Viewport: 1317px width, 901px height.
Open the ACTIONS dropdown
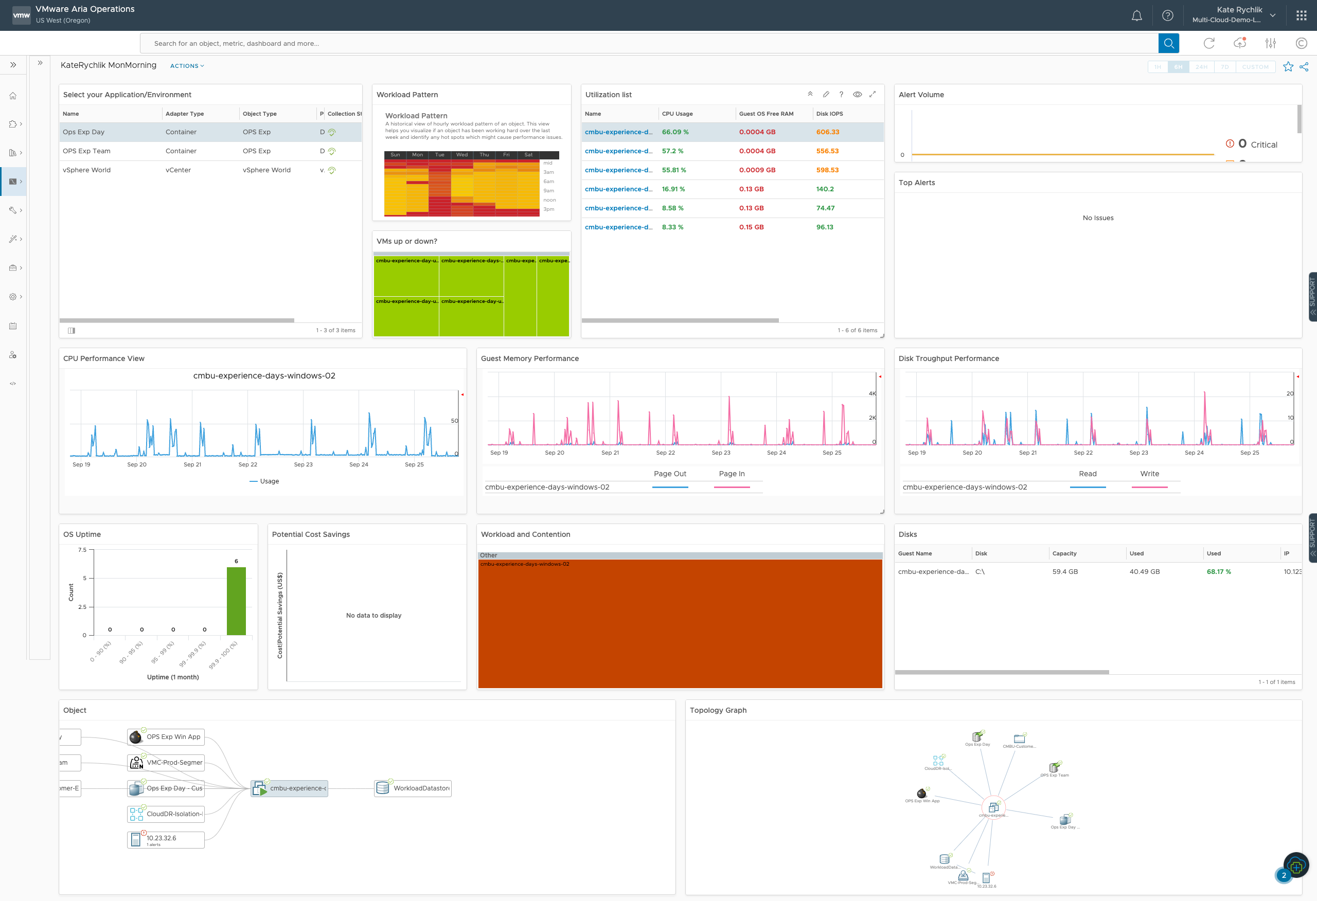pyautogui.click(x=186, y=66)
